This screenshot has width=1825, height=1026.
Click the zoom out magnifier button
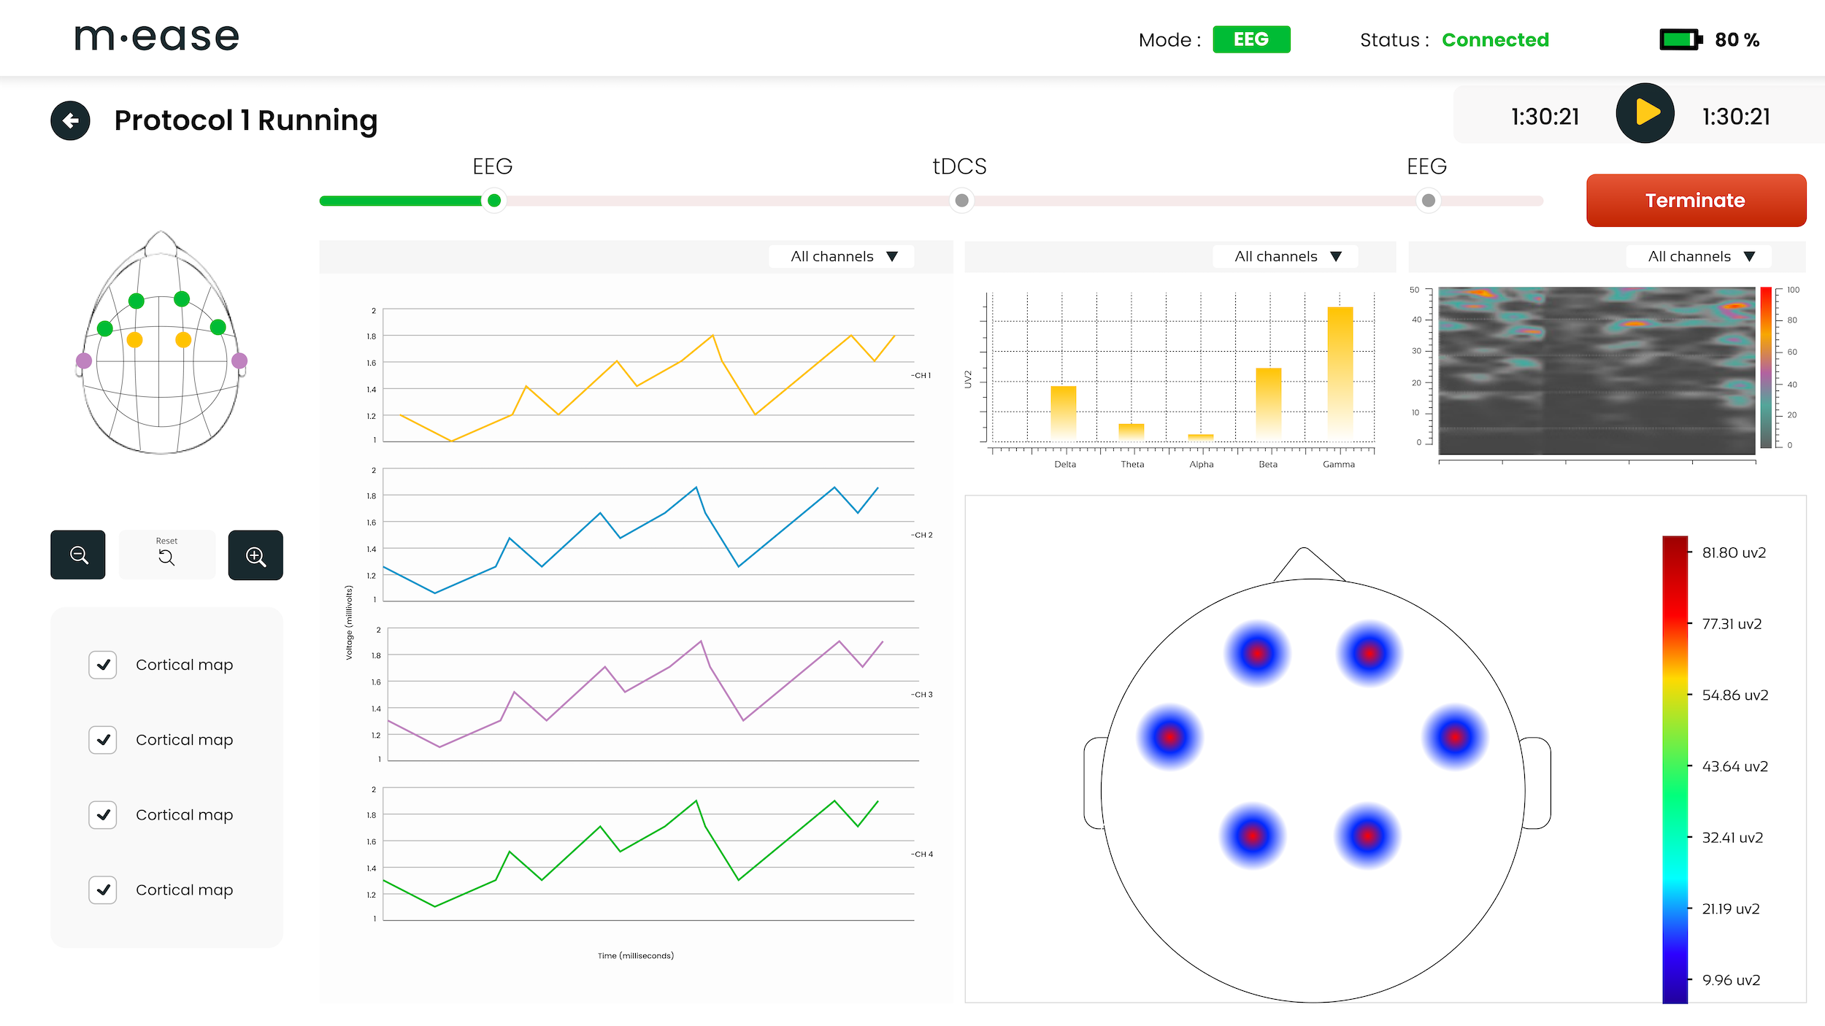pos(78,555)
